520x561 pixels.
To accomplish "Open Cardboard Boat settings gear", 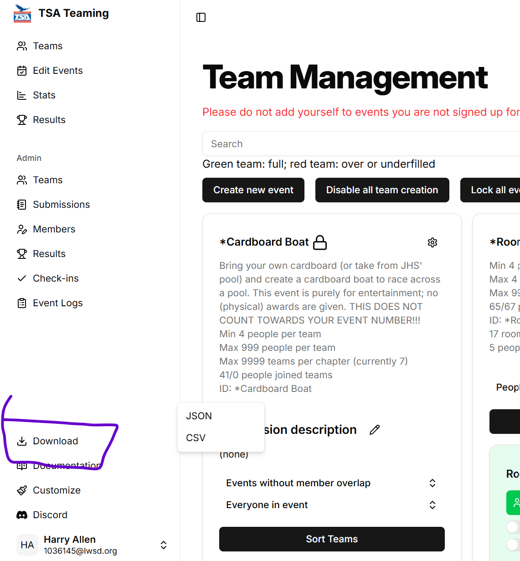I will click(432, 242).
